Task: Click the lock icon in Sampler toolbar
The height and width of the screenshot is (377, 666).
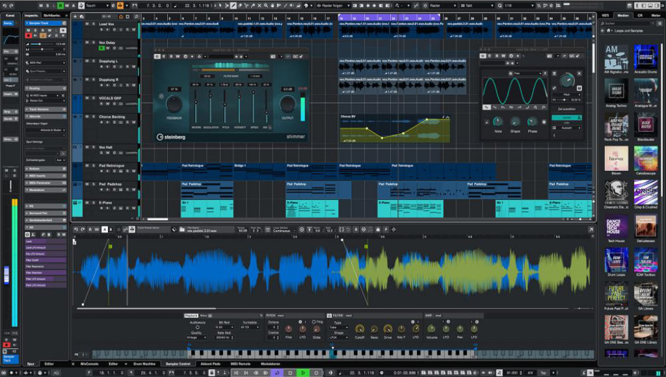Action: point(378,229)
